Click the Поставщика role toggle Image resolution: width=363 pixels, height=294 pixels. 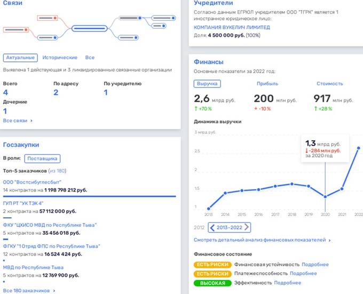(43, 158)
